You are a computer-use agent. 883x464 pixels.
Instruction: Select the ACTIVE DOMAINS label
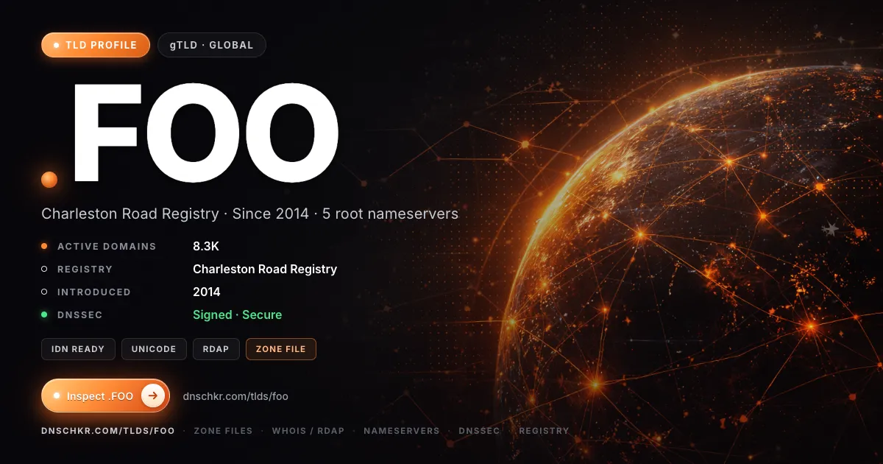point(107,247)
